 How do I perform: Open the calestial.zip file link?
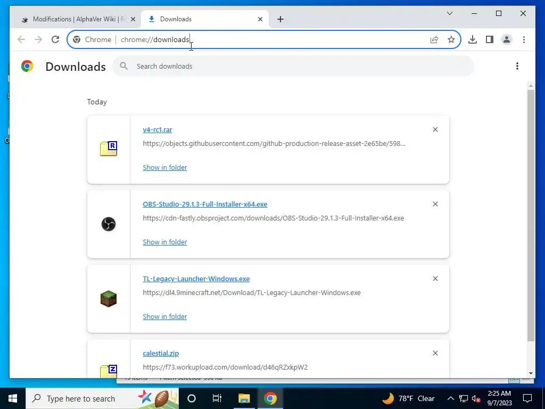[x=161, y=354]
